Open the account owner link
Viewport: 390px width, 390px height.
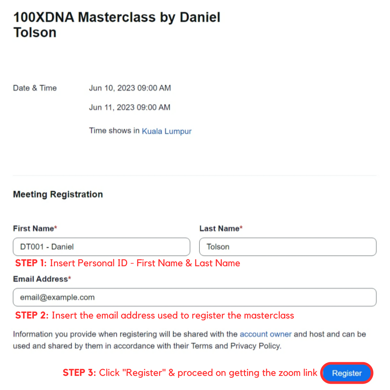click(265, 334)
